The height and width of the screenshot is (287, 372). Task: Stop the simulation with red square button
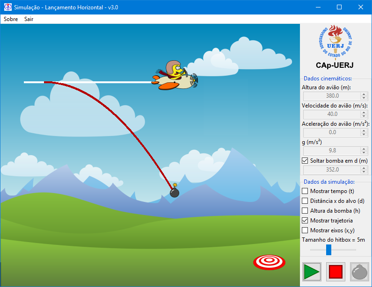336,272
